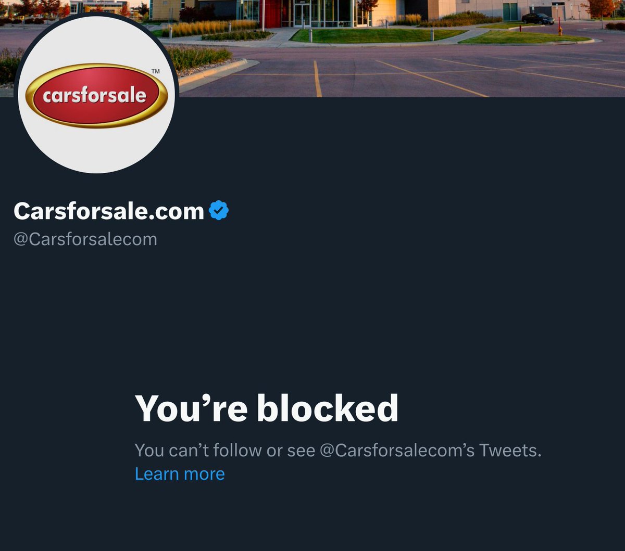
Task: Click the dark parked car in banner
Action: click(x=537, y=19)
